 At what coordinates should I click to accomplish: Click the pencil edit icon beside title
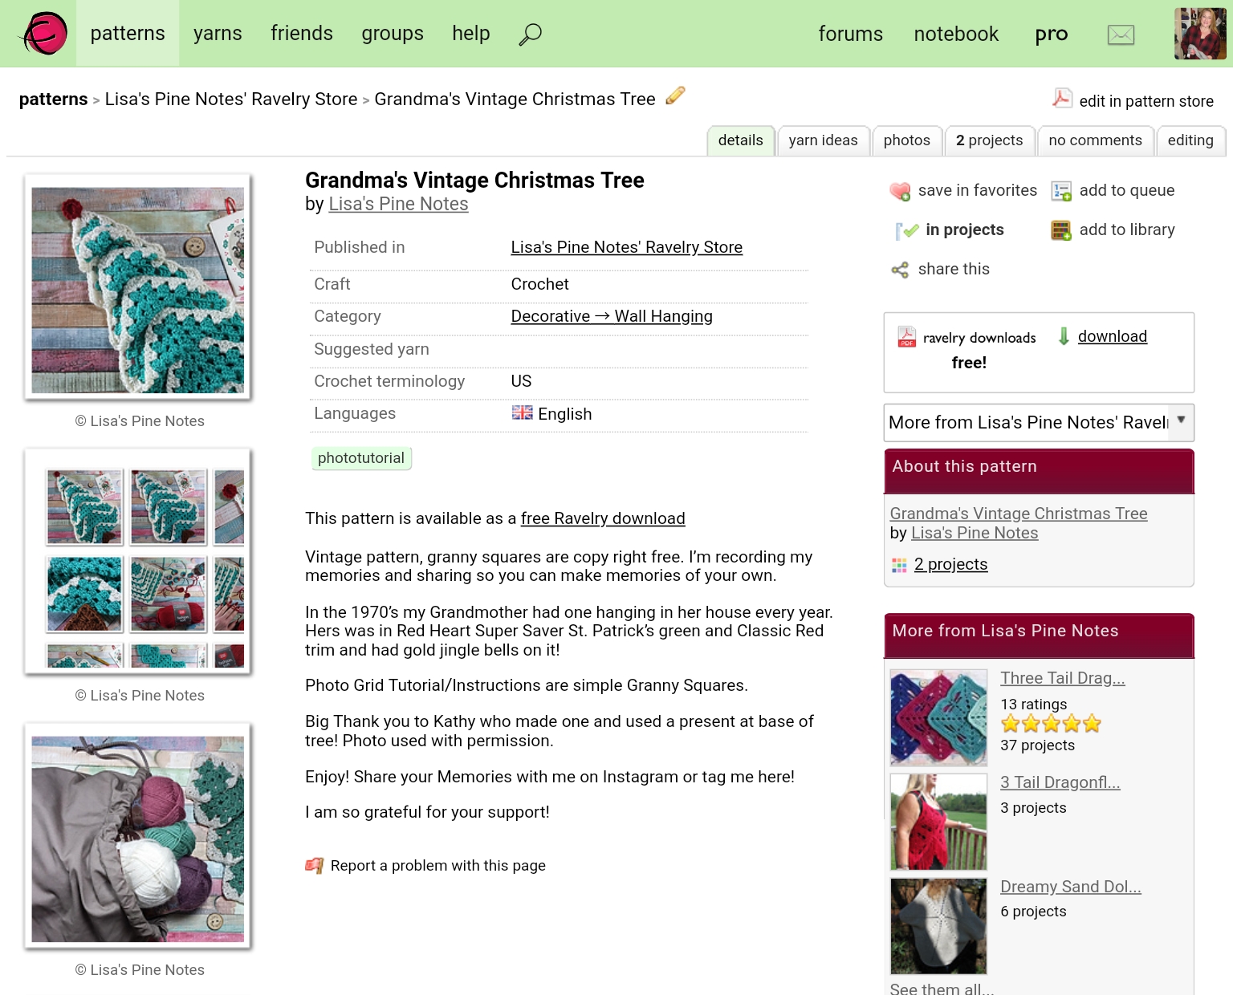coord(676,95)
